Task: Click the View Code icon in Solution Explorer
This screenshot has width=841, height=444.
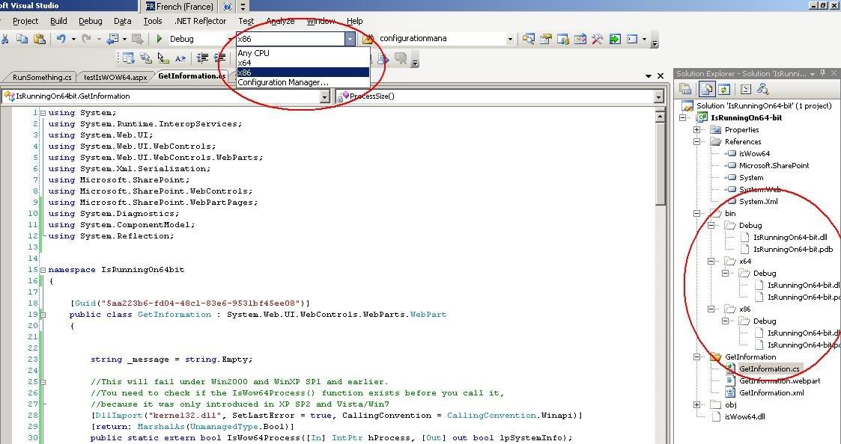Action: pyautogui.click(x=746, y=89)
